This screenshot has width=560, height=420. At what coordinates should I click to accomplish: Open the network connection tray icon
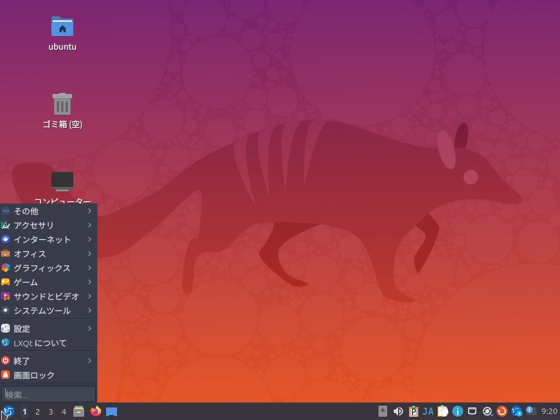click(x=472, y=411)
